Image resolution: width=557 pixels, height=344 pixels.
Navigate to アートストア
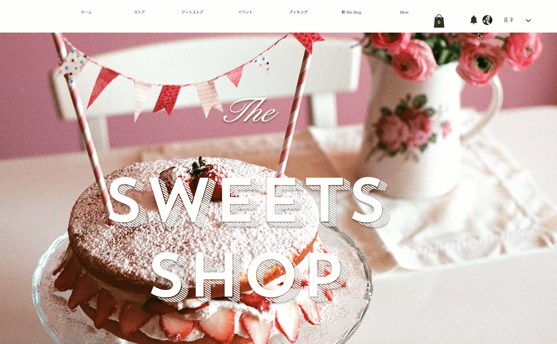[192, 12]
